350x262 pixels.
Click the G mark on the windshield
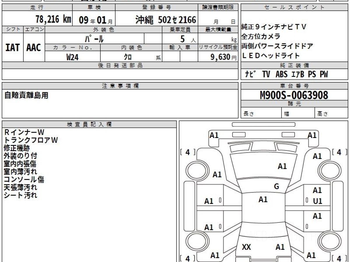tap(276, 187)
